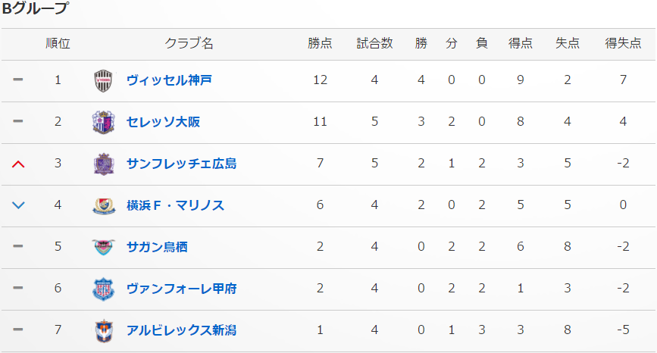Open the サンフレッチェ広島 team link
This screenshot has width=657, height=353.
click(x=181, y=164)
